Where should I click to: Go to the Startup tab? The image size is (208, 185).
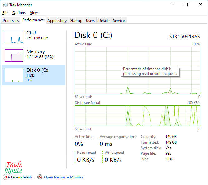click(76, 21)
